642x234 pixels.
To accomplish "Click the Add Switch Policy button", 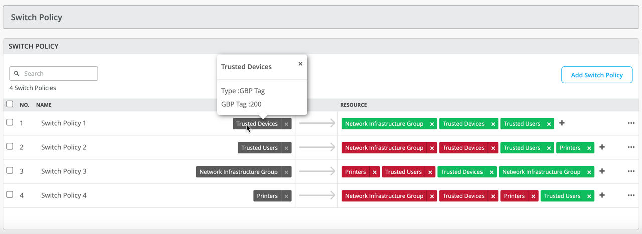I will tap(597, 75).
